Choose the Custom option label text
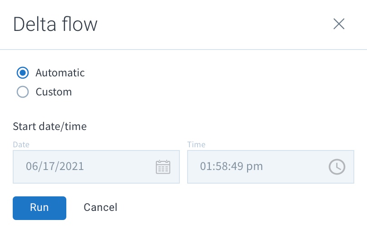 [54, 92]
